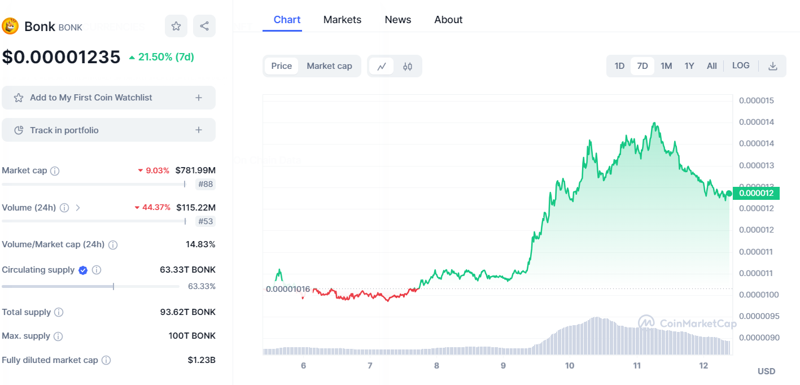Open Total supply info icon
Image resolution: width=800 pixels, height=385 pixels.
tap(59, 312)
